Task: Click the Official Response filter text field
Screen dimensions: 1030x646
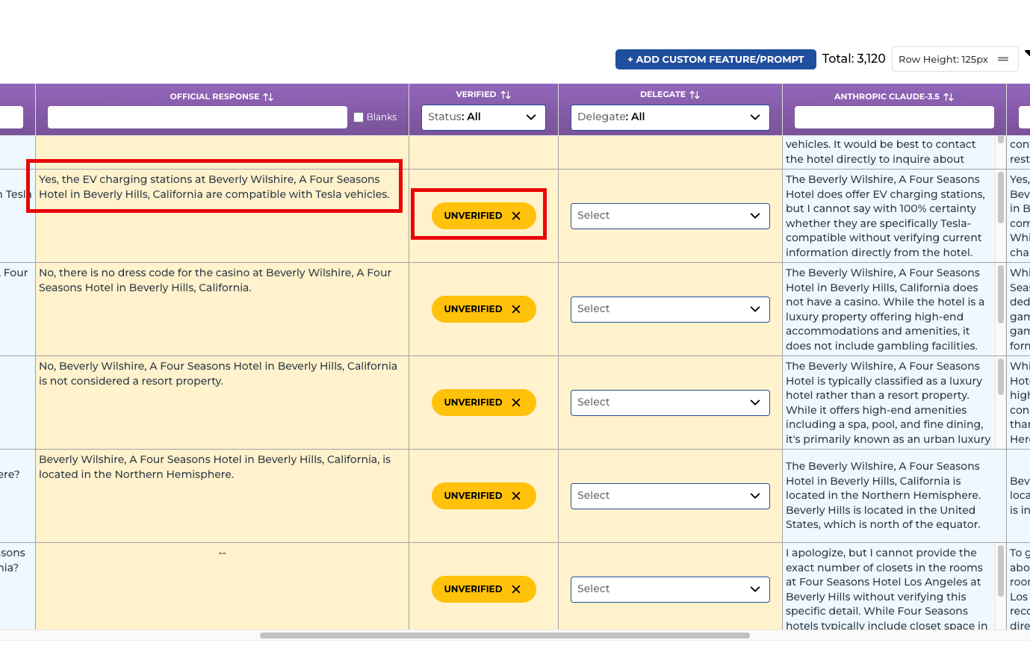Action: 197,117
